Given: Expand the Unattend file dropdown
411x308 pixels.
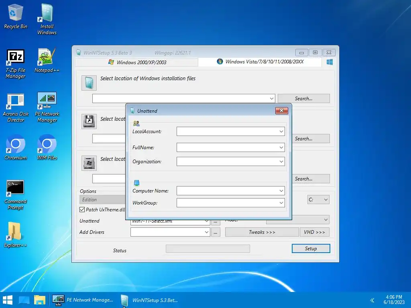Looking at the screenshot, I should coord(206,221).
